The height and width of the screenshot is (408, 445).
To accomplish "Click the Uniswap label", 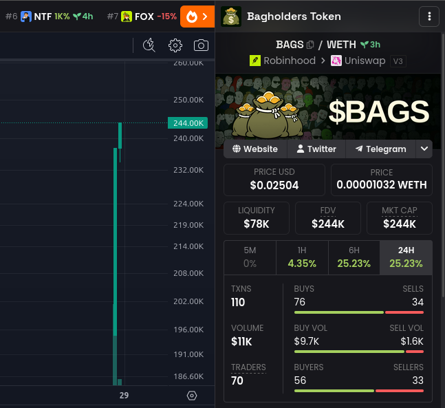I will pos(365,61).
